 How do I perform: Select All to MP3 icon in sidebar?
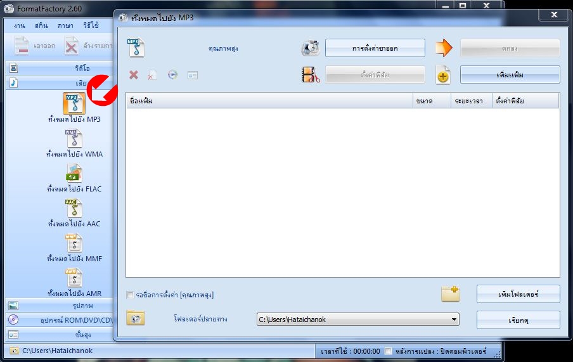click(x=74, y=103)
